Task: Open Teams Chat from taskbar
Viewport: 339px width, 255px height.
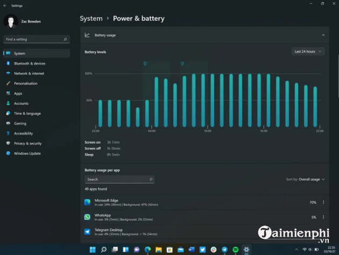Action: tap(137, 250)
